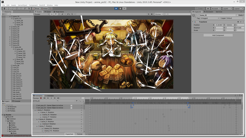
Task: Click the Add event icon
Action: pyautogui.click(x=83, y=101)
